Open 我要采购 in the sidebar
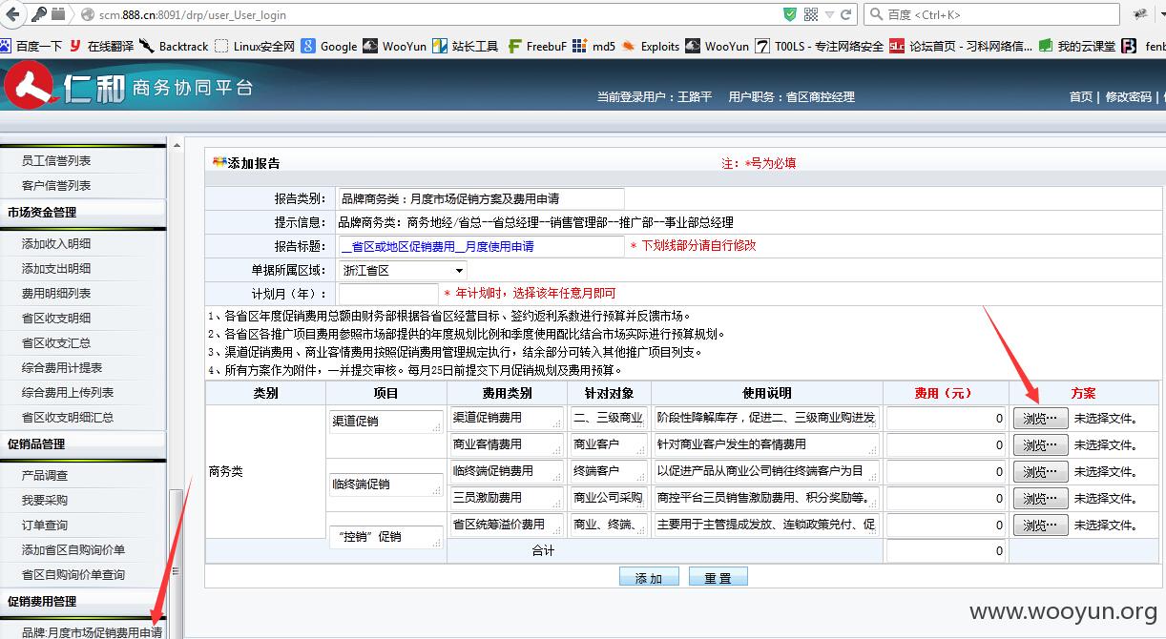Viewport: 1166px width, 639px height. [45, 501]
